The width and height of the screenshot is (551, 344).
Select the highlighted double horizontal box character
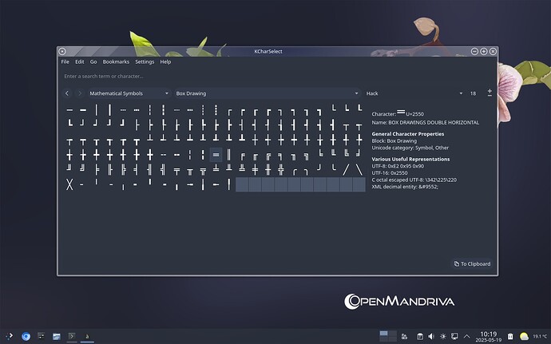216,155
